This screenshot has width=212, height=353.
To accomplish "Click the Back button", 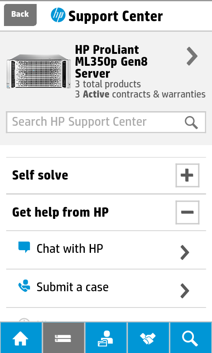I will 20,15.
